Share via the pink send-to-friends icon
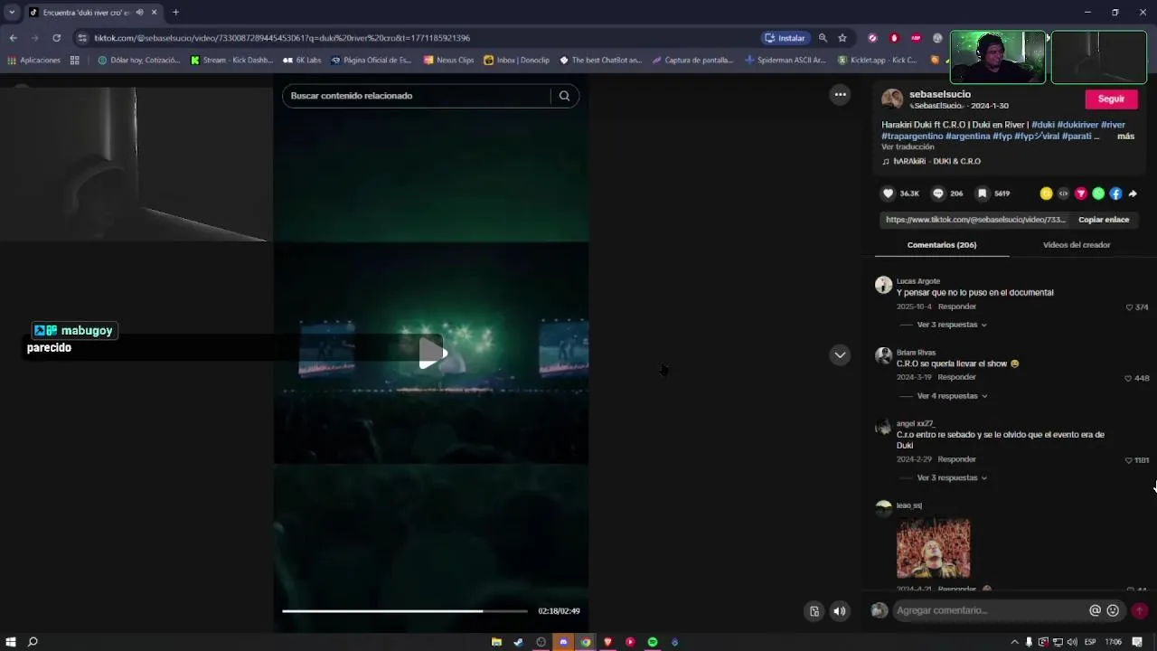The image size is (1157, 651). pyautogui.click(x=1080, y=193)
